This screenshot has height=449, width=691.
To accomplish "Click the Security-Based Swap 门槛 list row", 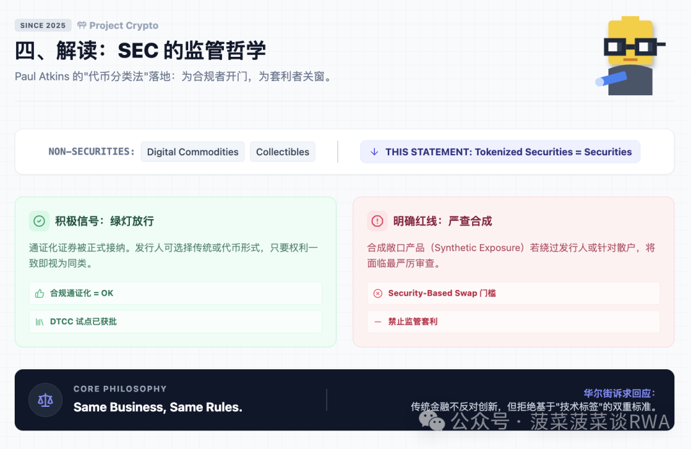I will tap(513, 293).
